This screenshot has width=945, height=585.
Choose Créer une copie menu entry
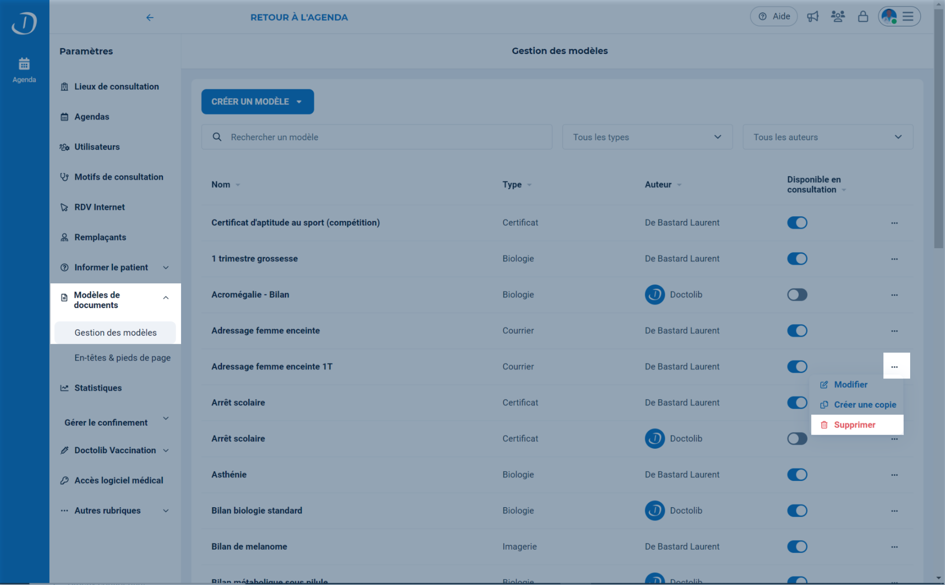[864, 405]
